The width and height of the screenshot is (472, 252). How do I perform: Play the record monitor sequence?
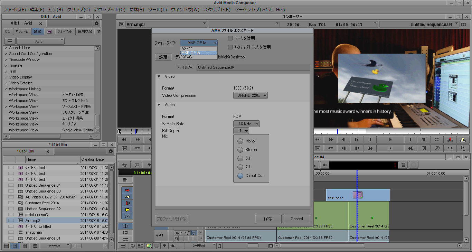point(390,140)
